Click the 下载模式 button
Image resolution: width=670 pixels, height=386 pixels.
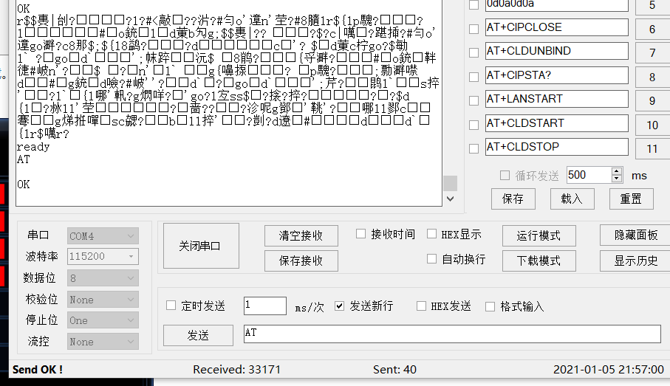pyautogui.click(x=539, y=261)
